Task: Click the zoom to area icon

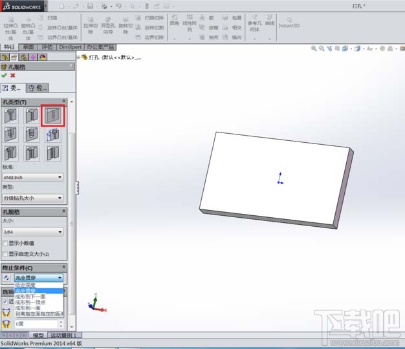Action: pos(322,48)
